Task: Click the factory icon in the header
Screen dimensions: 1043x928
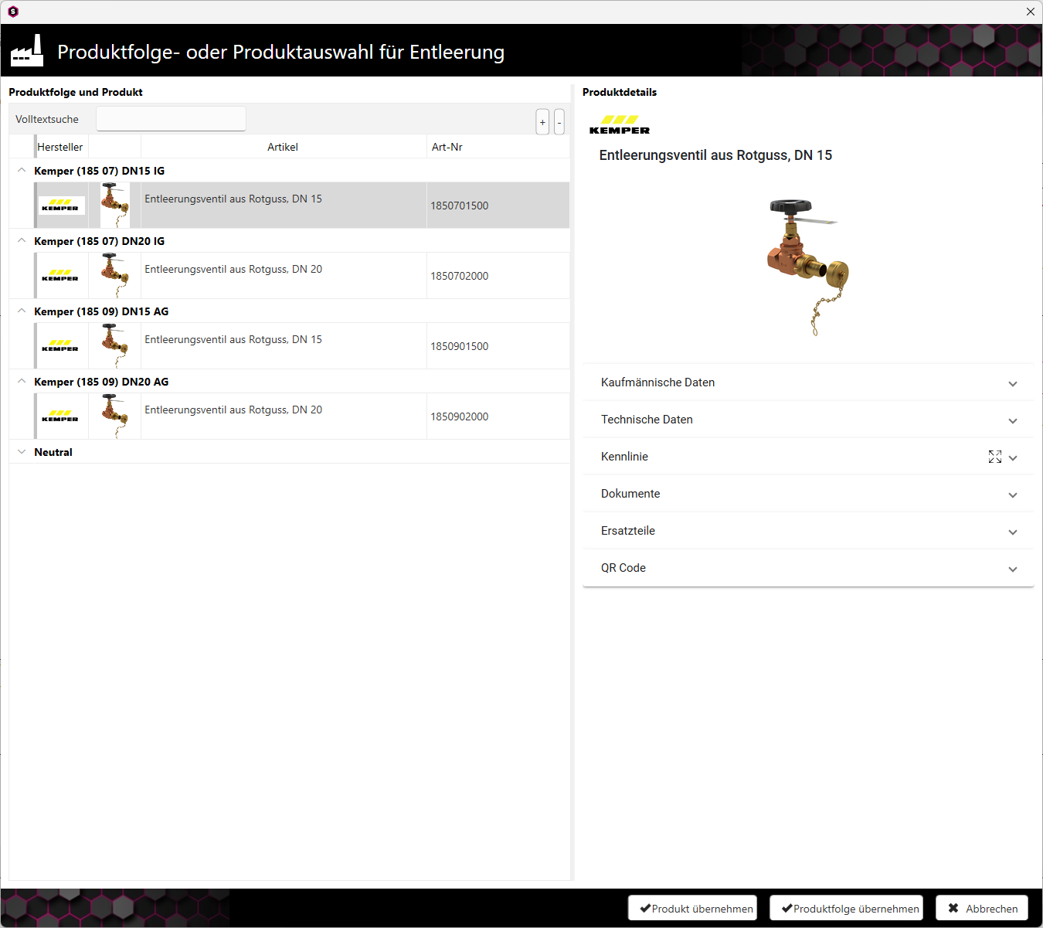Action: 27,50
